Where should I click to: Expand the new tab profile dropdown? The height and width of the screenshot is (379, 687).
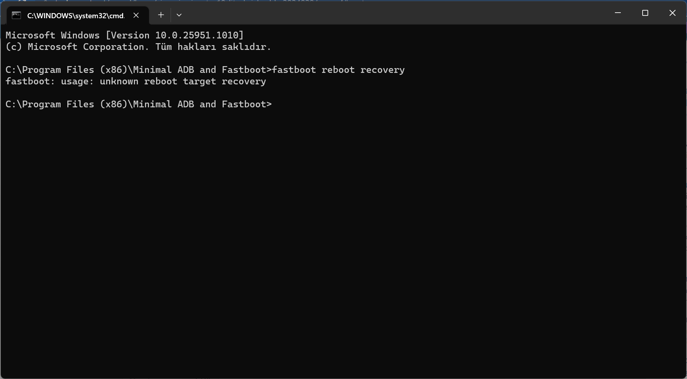[x=179, y=15]
